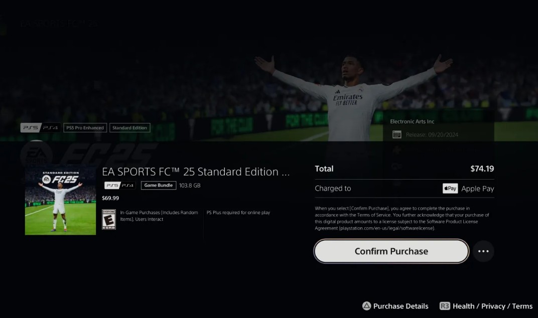
Task: Open the three-dot more options button
Action: [483, 251]
